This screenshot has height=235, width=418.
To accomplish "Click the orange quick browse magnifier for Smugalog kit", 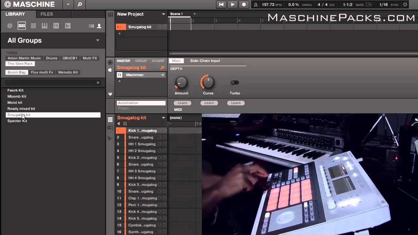I will pyautogui.click(x=162, y=68).
